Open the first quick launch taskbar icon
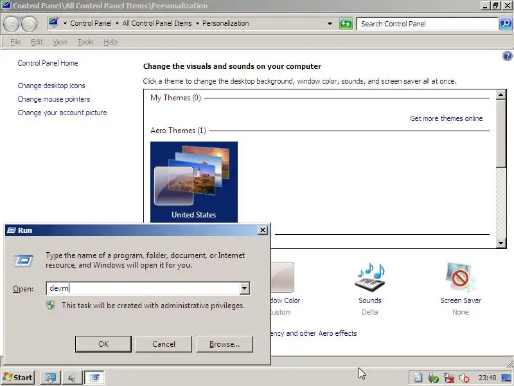The image size is (514, 386). coord(51,378)
